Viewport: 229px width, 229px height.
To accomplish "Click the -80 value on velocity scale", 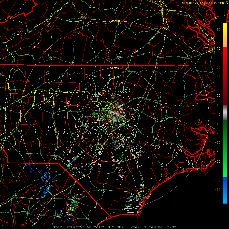I will pyautogui.click(x=218, y=190).
